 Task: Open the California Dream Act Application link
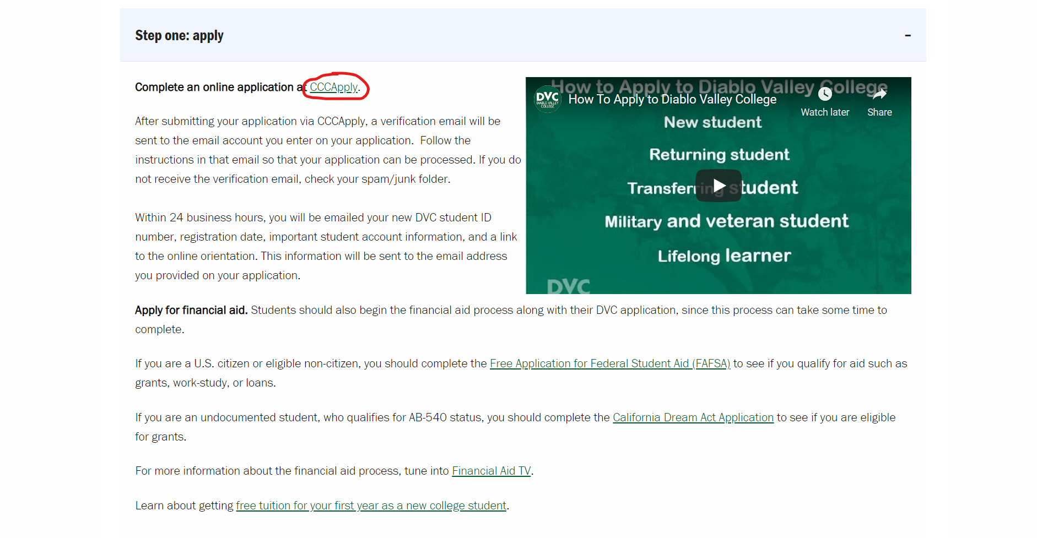(x=693, y=417)
